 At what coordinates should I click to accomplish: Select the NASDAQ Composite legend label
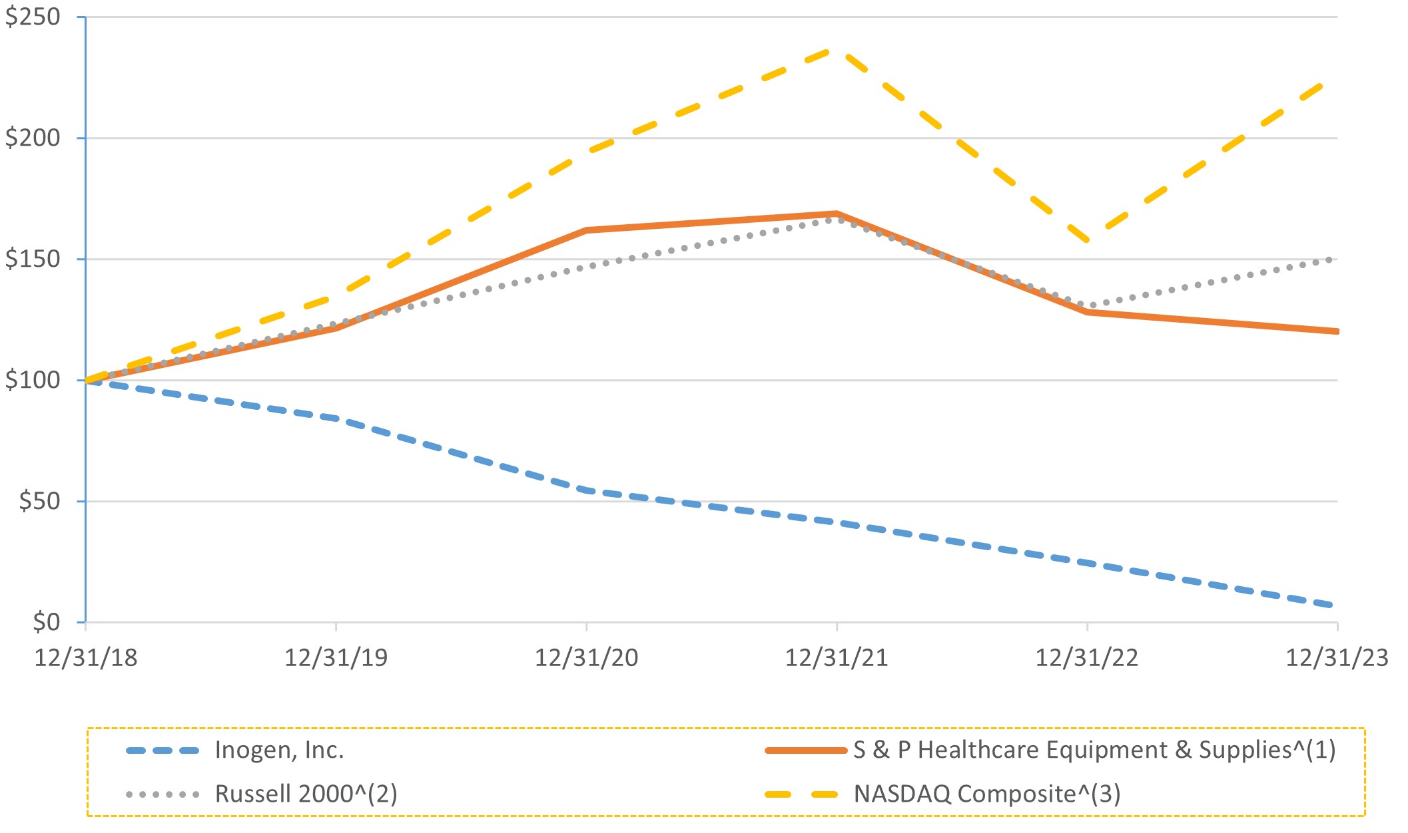click(987, 794)
